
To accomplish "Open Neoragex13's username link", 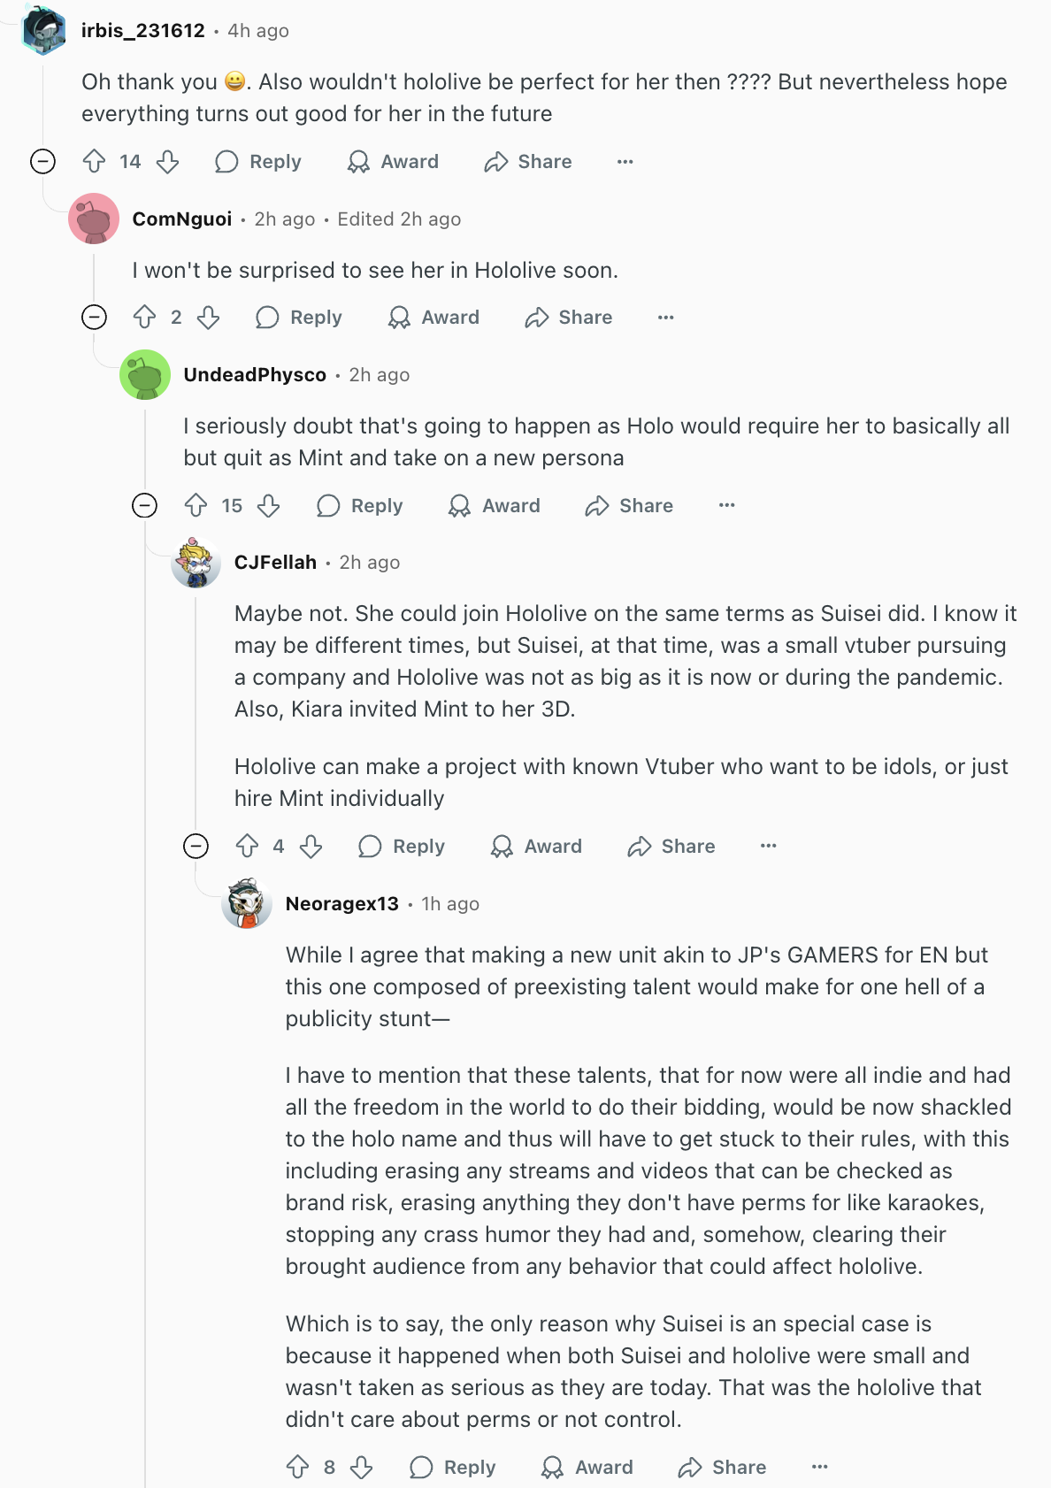I will (x=342, y=903).
